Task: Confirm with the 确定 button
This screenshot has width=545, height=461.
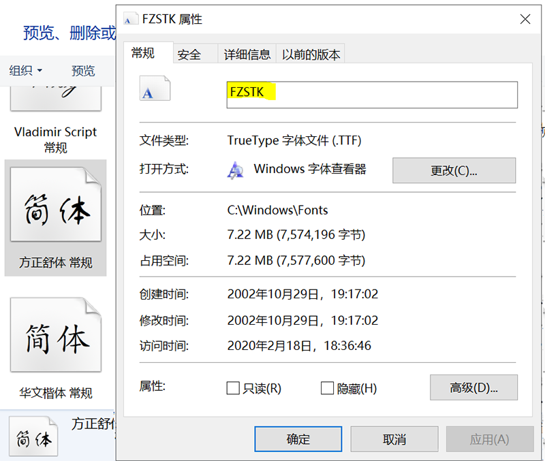Action: pos(298,439)
